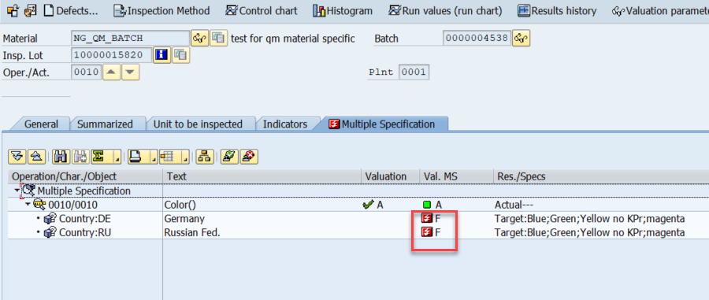Click the Res./Specs column header

pyautogui.click(x=601, y=176)
